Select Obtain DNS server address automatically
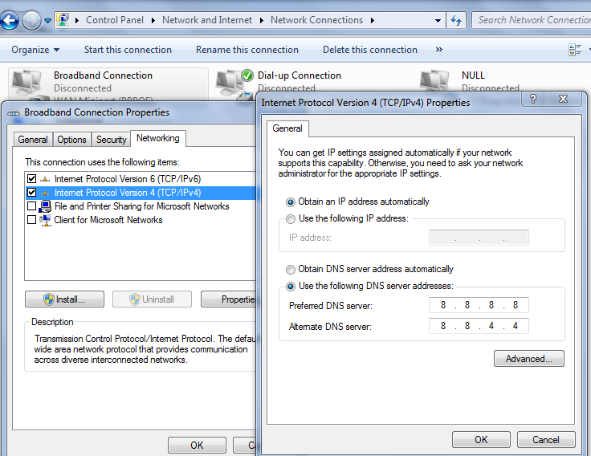 [290, 270]
